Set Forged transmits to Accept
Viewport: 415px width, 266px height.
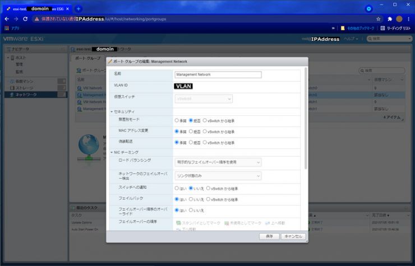pos(177,142)
